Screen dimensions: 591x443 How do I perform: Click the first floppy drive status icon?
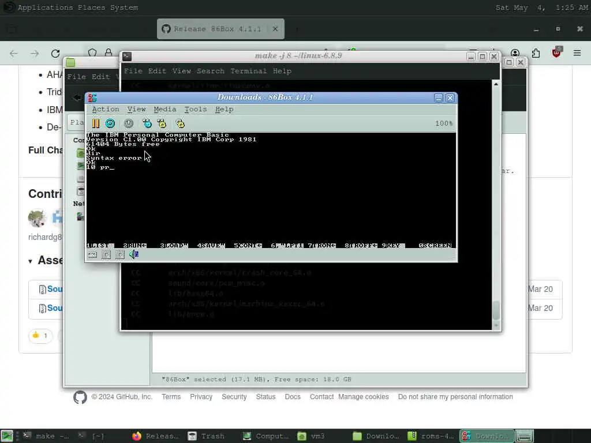click(x=106, y=254)
